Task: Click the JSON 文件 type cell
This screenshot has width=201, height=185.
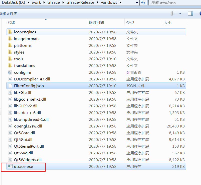Action: (x=135, y=86)
